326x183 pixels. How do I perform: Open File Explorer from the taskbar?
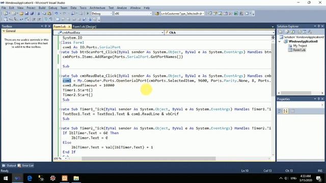coord(76,178)
